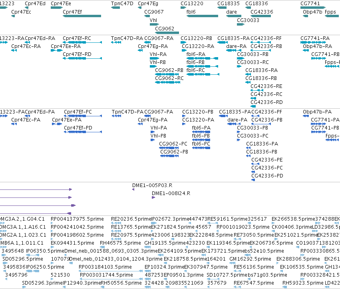Select the RH59323.5prime EST label
This screenshot has height=289, width=340.
point(303,283)
